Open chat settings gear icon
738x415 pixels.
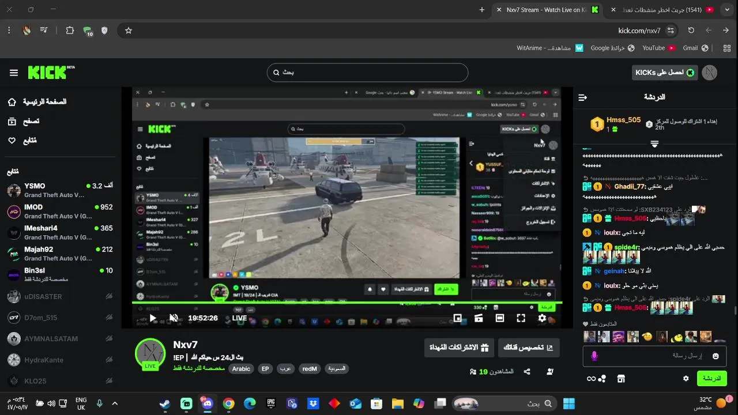[x=686, y=379]
